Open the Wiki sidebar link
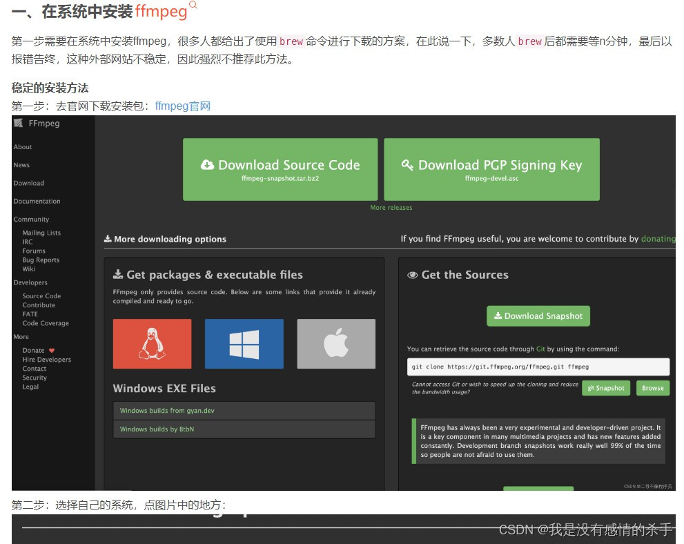 pyautogui.click(x=29, y=269)
